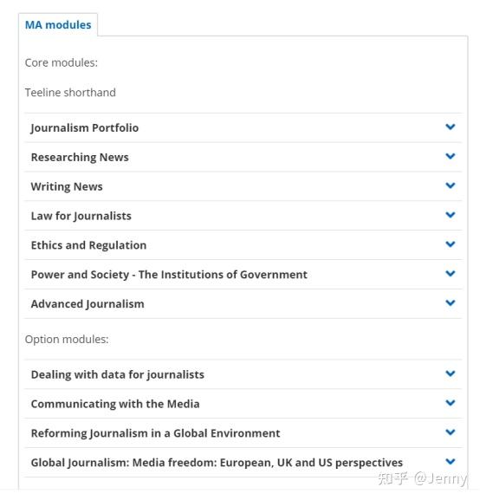Open the Advanced Journalism heading text
The width and height of the screenshot is (480, 500).
pos(88,304)
